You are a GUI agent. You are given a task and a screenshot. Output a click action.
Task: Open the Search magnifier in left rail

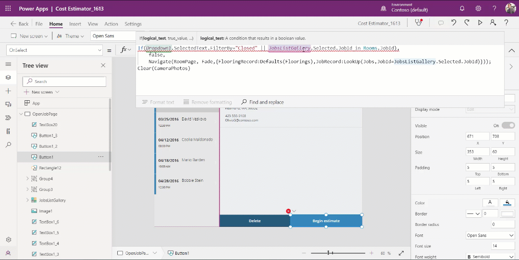(8, 144)
